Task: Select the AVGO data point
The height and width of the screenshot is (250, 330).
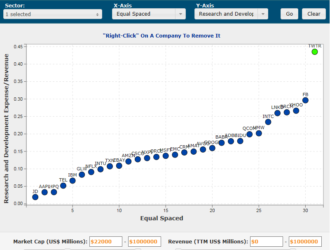Action: [203, 150]
